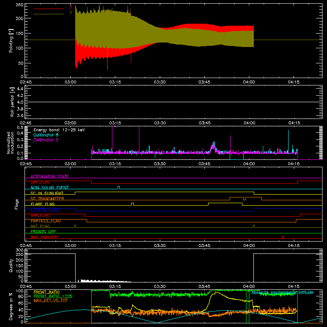
Task: Select the NON_SOLAR_EVENT flag label
Action: (x=49, y=188)
